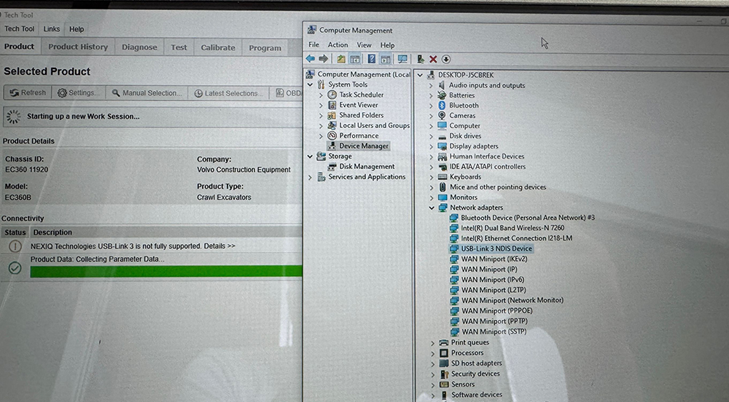Expand the Sensors category

(433, 385)
